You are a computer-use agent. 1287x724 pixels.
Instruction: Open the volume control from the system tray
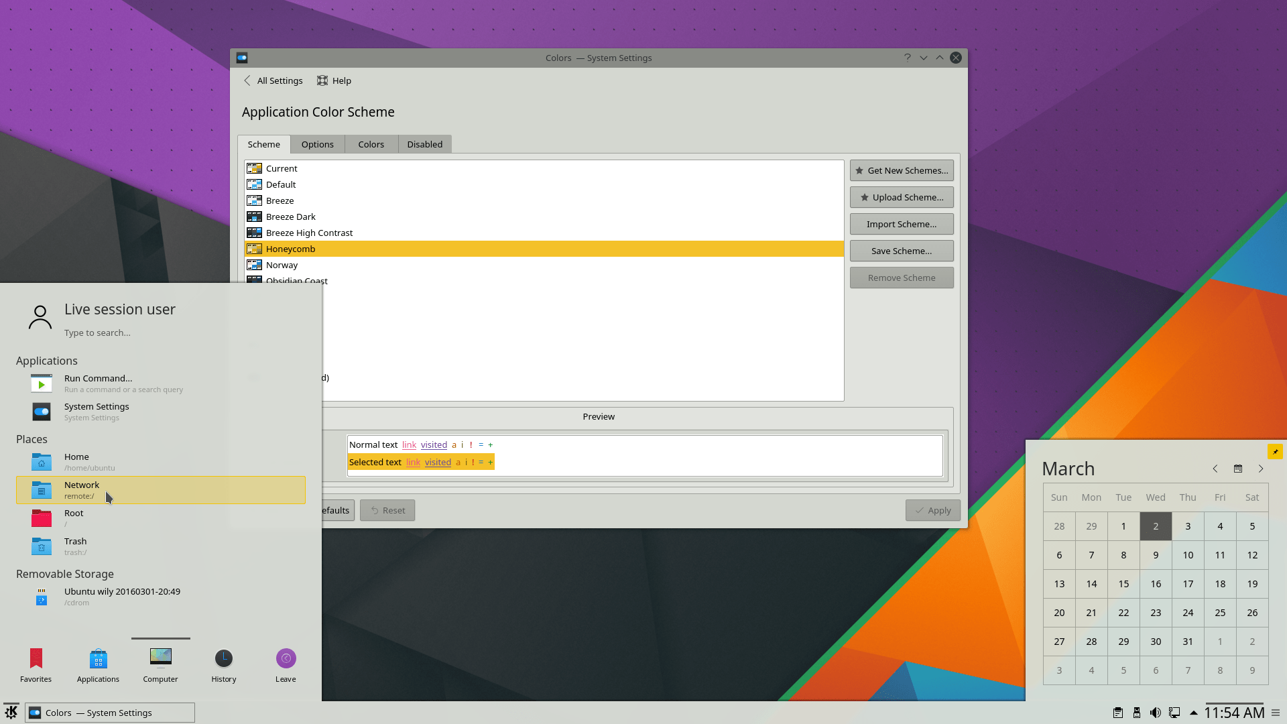pos(1156,713)
